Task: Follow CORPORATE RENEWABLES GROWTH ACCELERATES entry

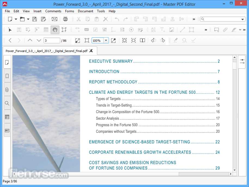Action: [x=154, y=152]
